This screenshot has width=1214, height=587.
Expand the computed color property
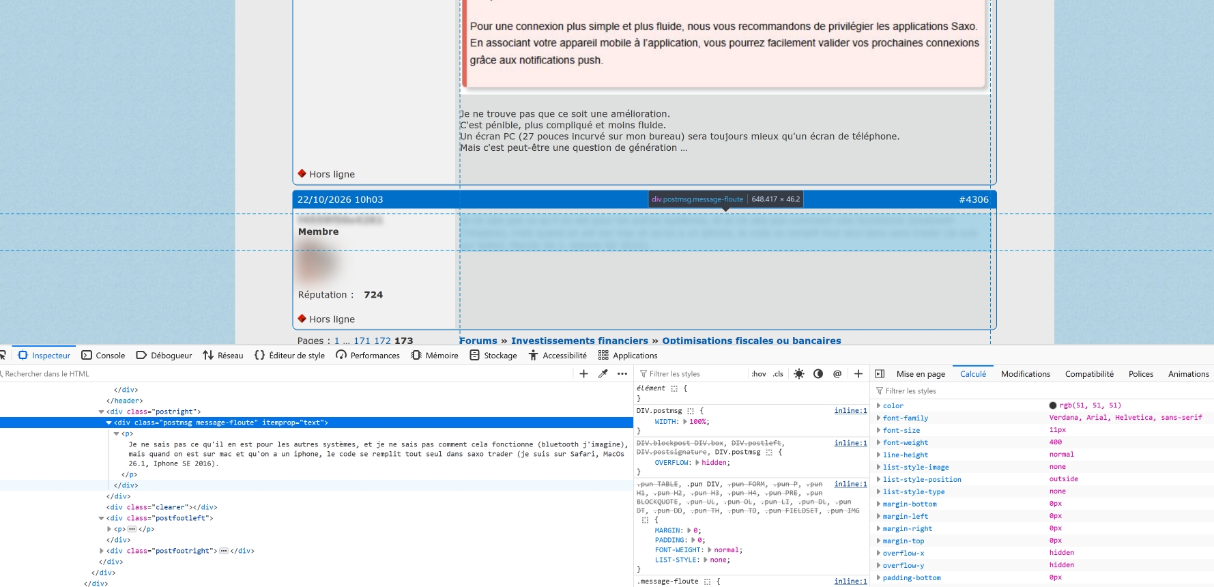click(x=879, y=405)
